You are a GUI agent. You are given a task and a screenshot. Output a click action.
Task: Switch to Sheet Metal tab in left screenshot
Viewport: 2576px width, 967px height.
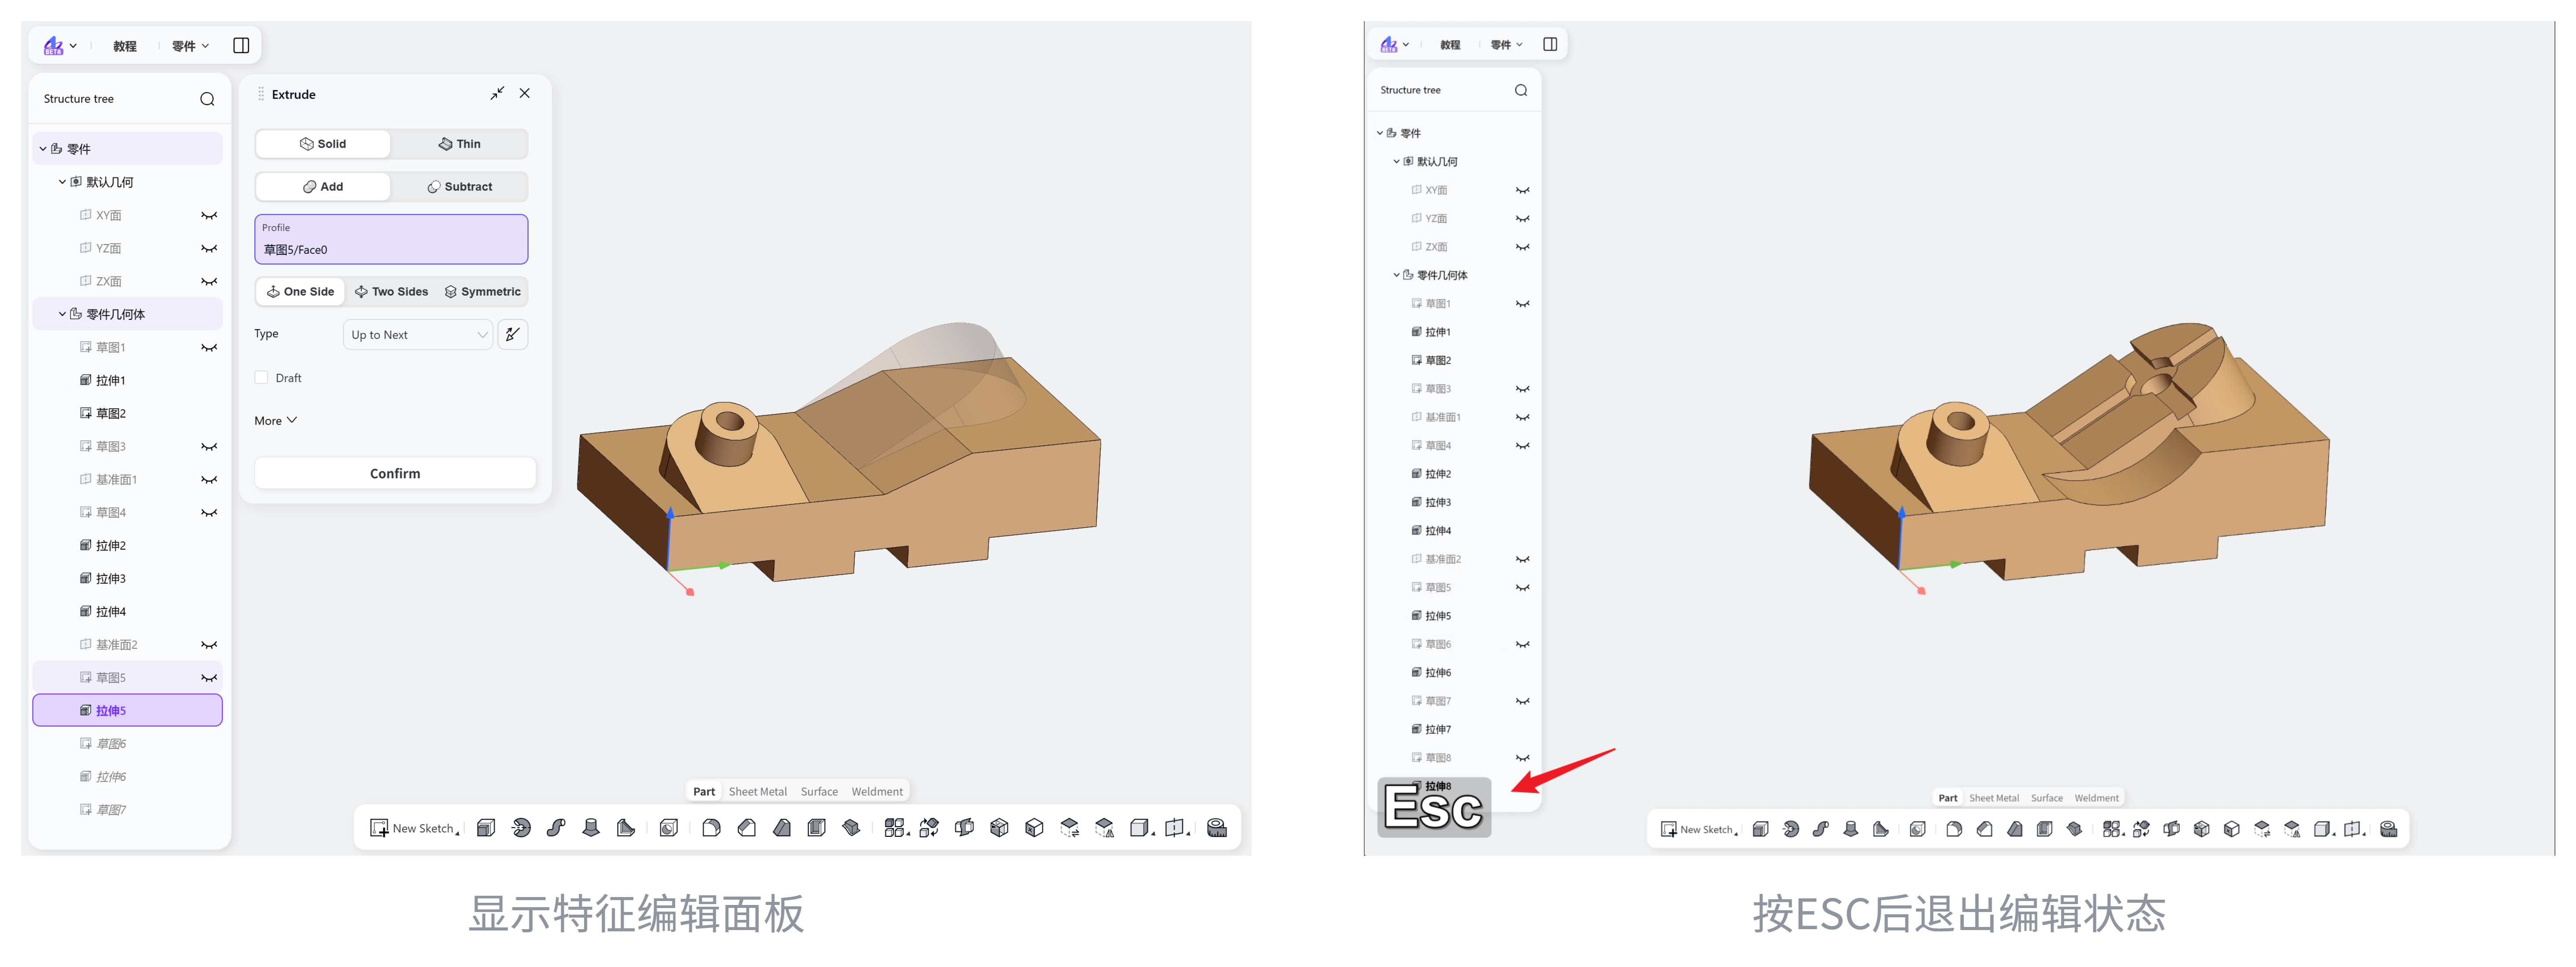tap(757, 792)
